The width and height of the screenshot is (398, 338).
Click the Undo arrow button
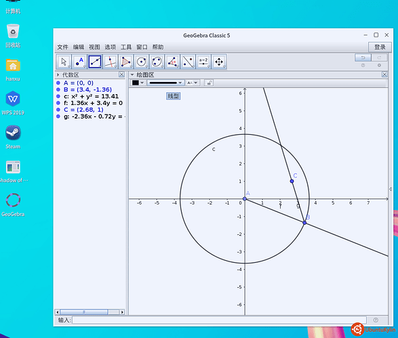(363, 58)
